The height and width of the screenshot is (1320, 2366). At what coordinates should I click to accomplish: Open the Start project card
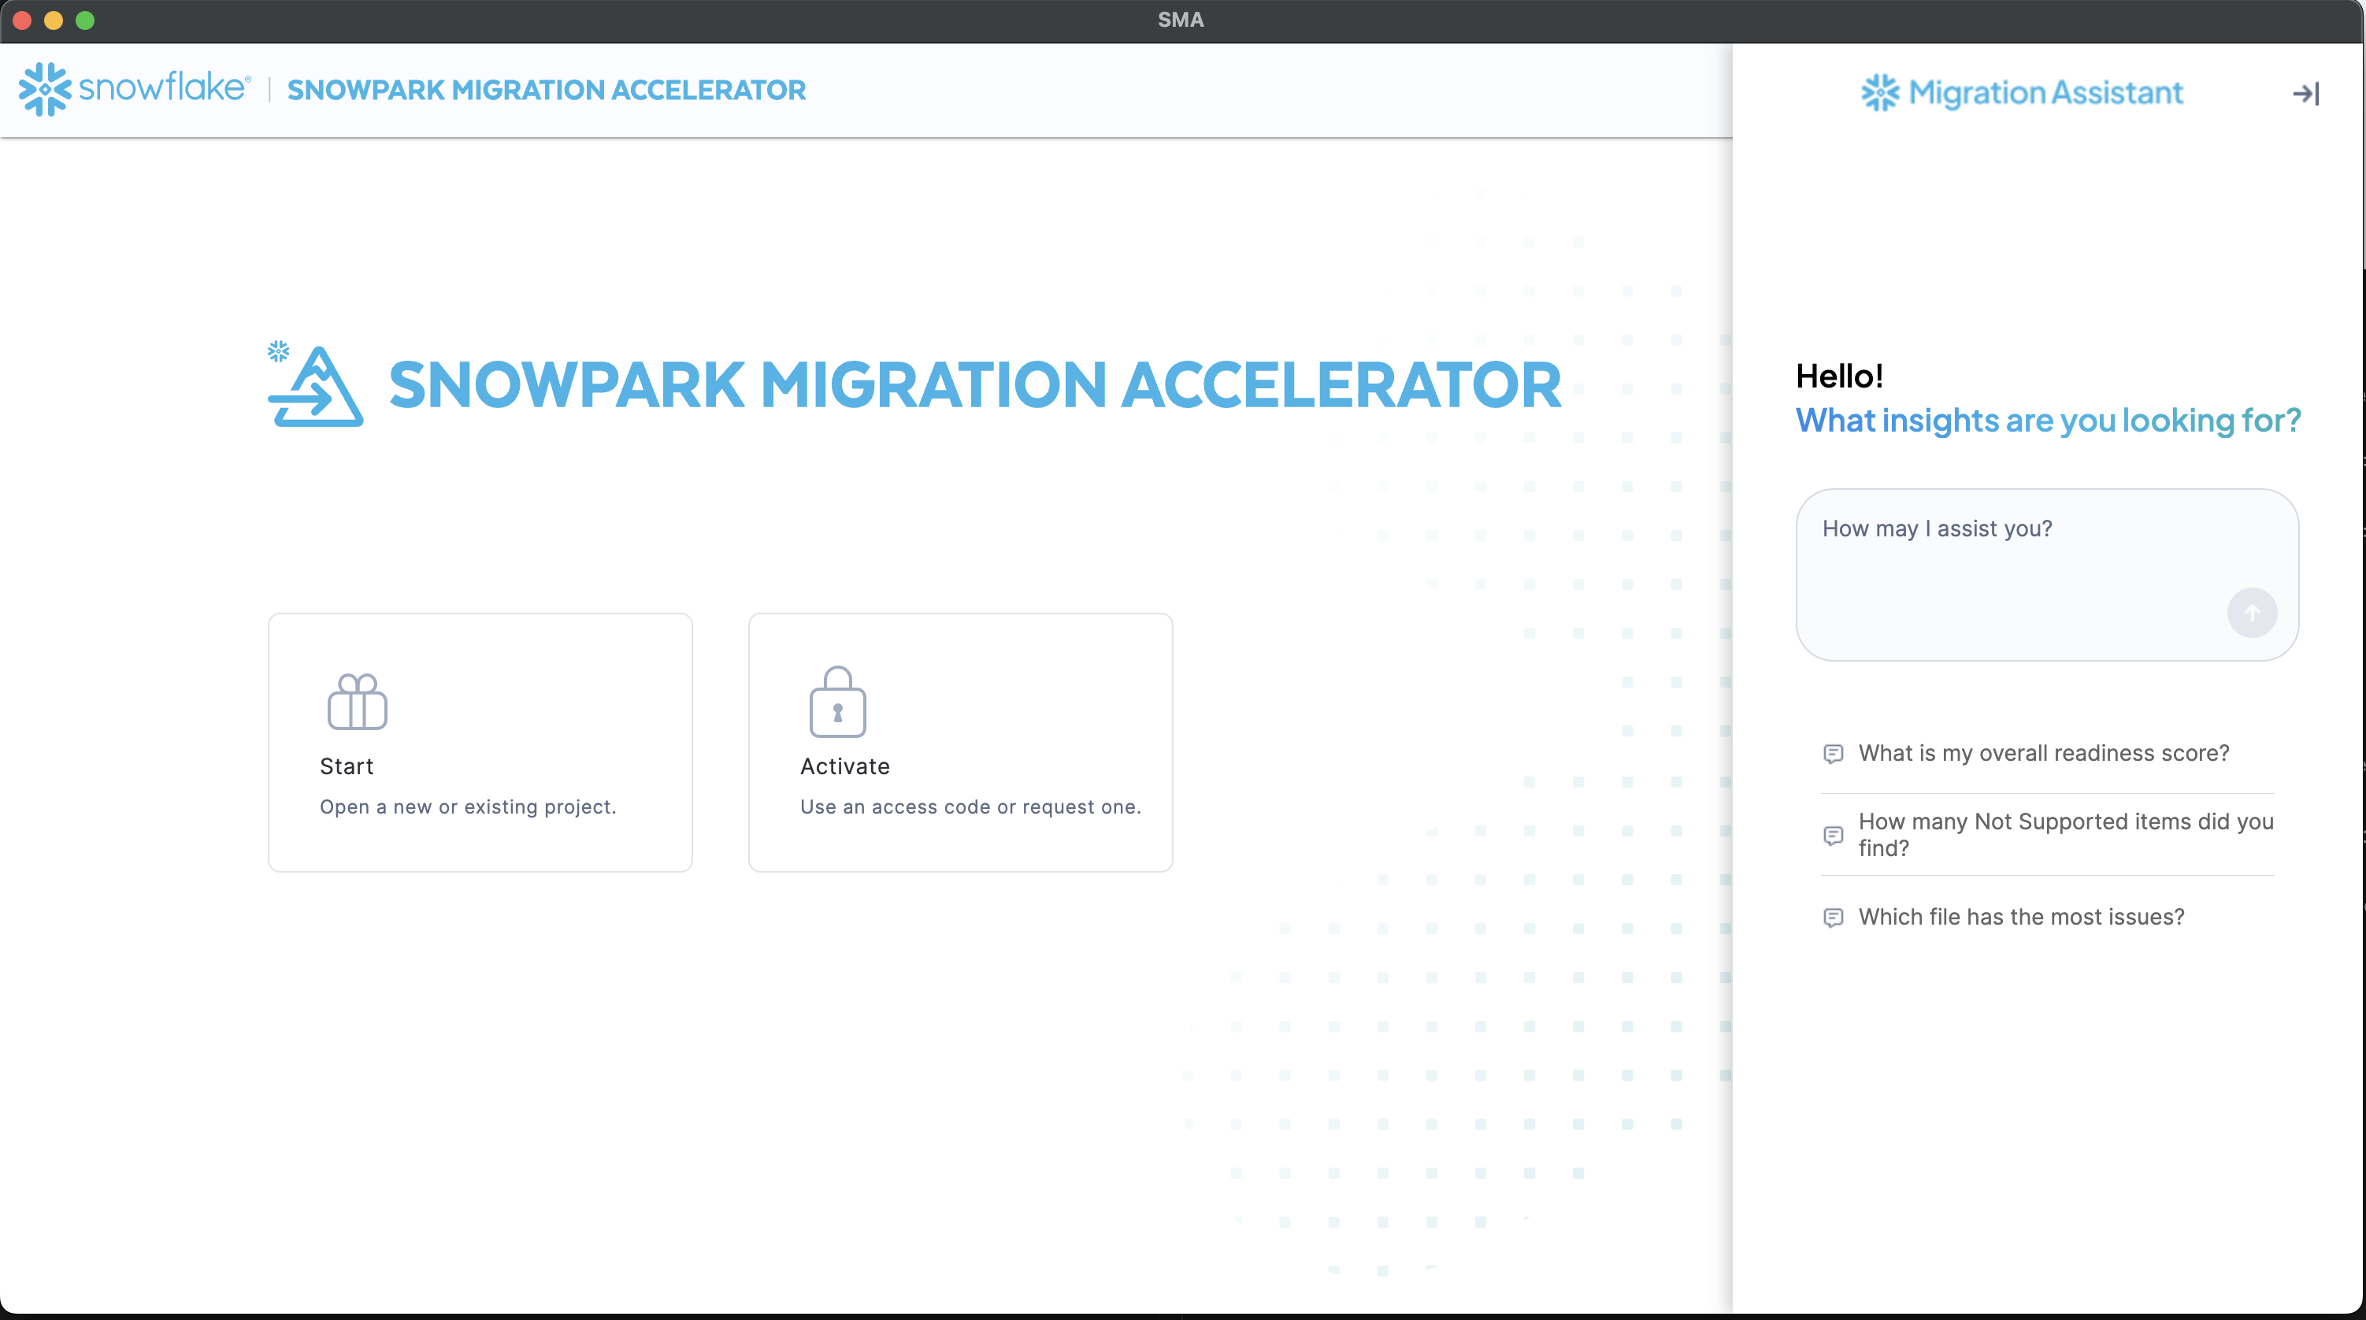(x=480, y=742)
